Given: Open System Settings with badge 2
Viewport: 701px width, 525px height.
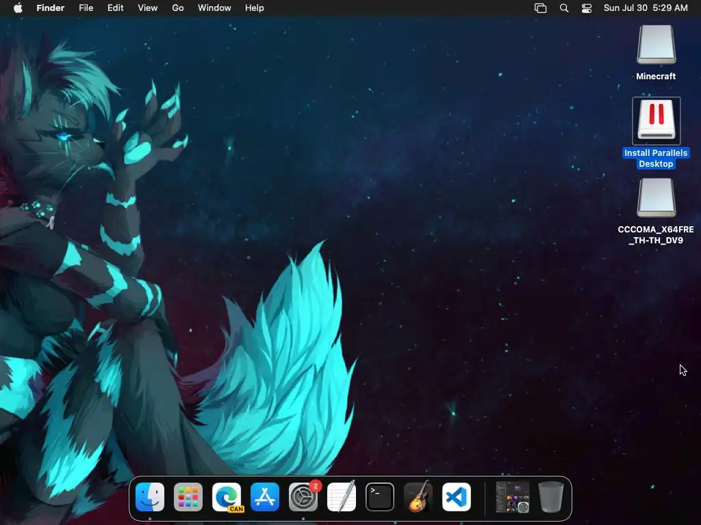Looking at the screenshot, I should coord(303,497).
